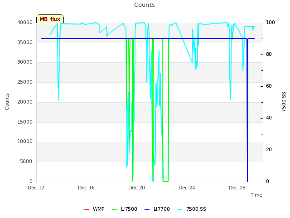
Task: Click the 35000 left axis value
Action: [25, 42]
